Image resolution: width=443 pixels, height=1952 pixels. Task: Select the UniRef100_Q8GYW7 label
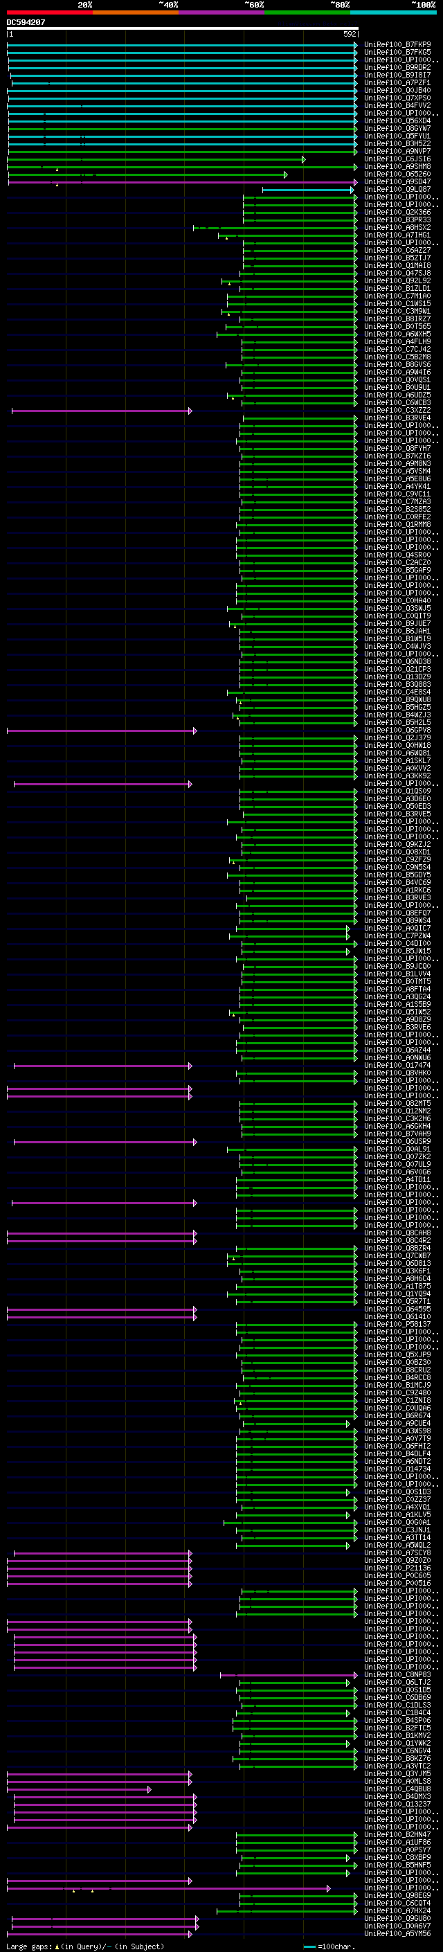click(x=397, y=128)
